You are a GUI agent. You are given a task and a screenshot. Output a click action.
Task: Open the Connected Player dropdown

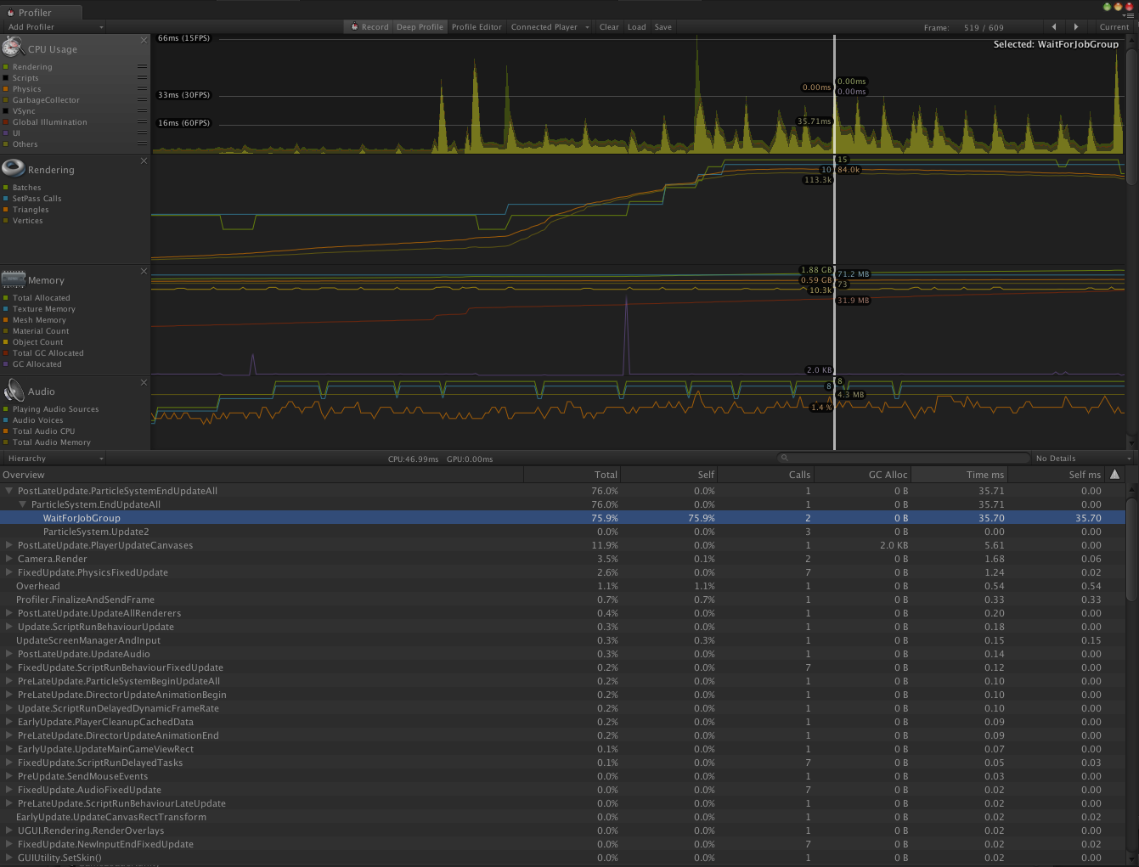tap(550, 27)
